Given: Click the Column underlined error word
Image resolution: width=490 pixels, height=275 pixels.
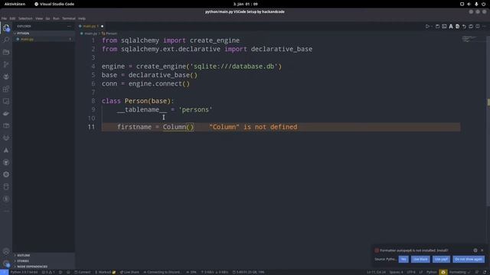Looking at the screenshot, I should [175, 127].
